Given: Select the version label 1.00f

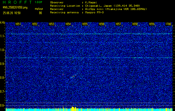Looking at the screenshot, I should click(38, 2).
